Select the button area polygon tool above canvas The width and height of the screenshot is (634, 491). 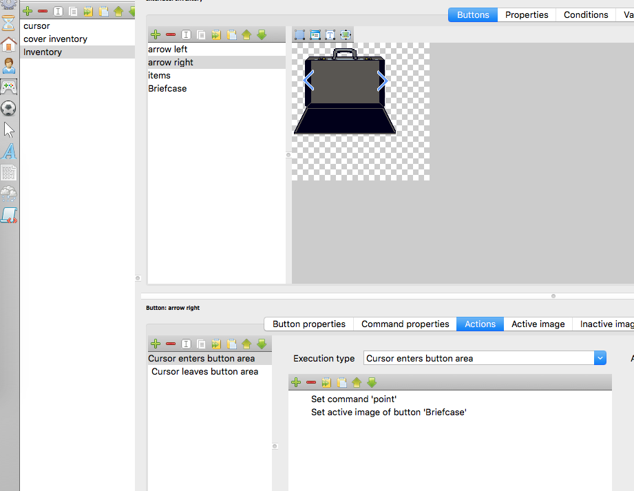[x=299, y=35]
